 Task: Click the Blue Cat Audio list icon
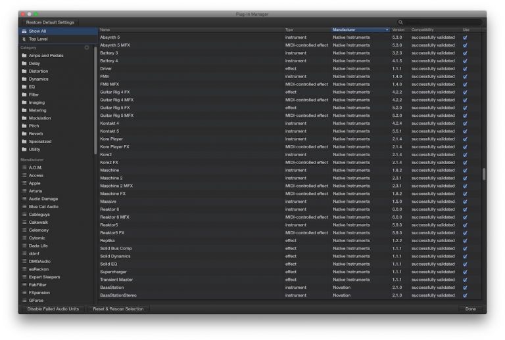click(24, 207)
